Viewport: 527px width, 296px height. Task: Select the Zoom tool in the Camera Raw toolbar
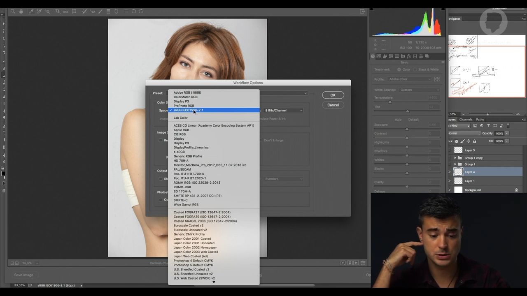click(x=13, y=11)
